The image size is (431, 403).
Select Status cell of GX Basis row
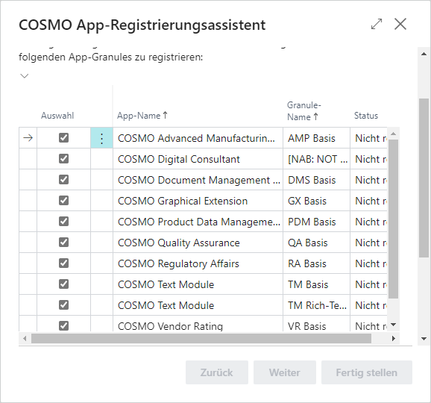click(x=369, y=201)
